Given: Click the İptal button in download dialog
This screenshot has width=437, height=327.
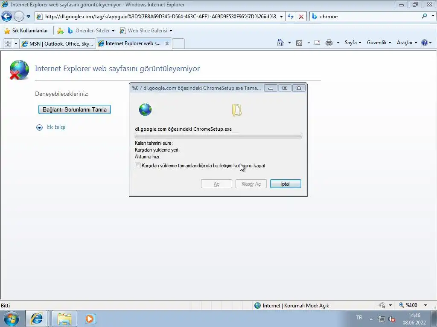Looking at the screenshot, I should (286, 184).
